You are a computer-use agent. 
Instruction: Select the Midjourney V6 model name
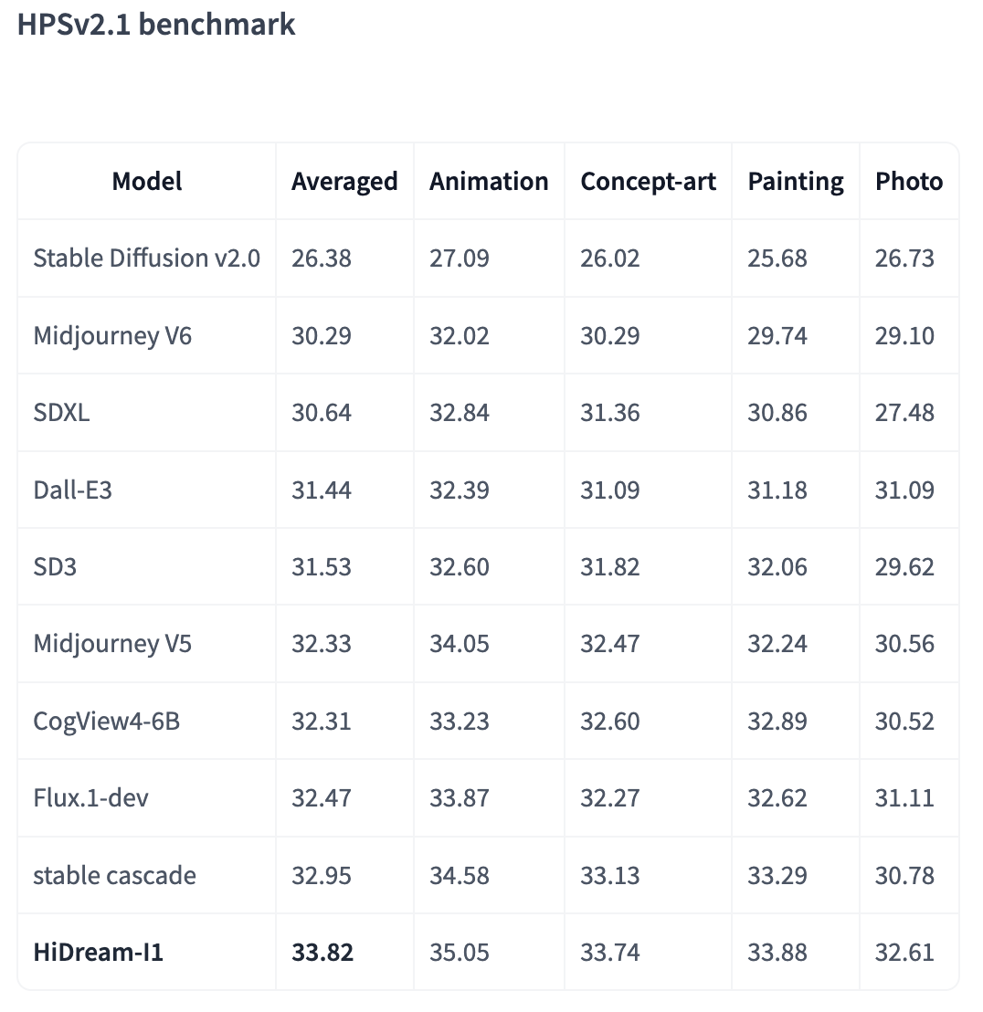[112, 335]
